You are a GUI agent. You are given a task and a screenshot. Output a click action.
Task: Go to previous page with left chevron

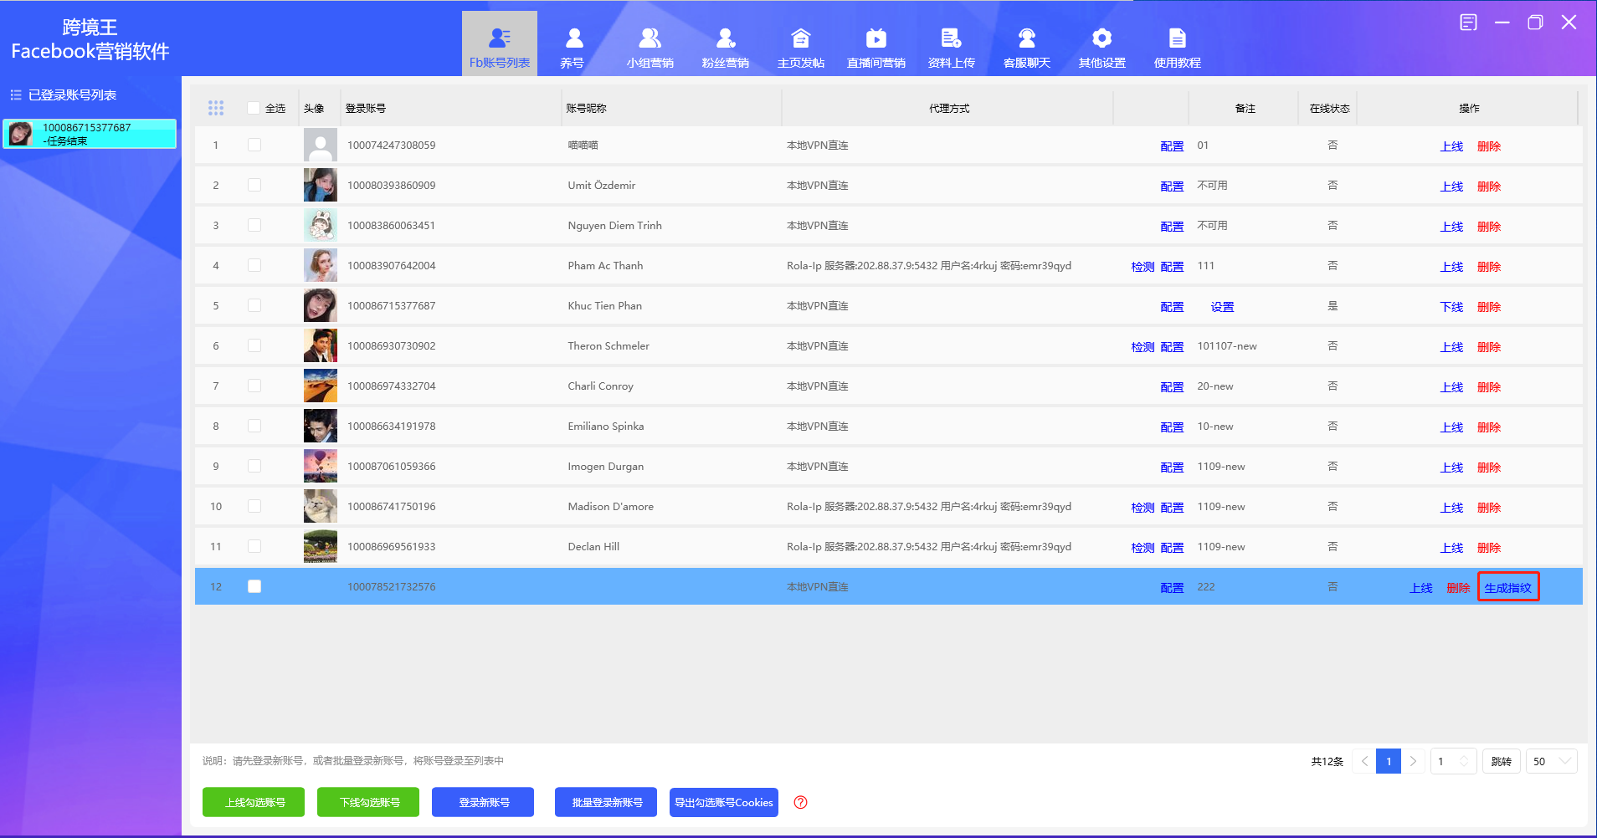tap(1364, 761)
